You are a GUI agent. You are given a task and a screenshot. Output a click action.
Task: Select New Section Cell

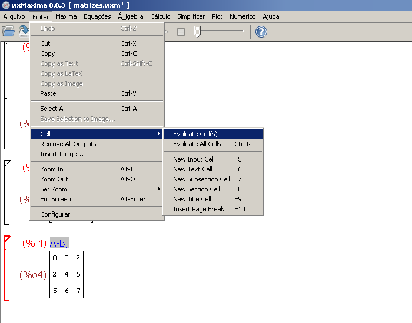[213, 189]
